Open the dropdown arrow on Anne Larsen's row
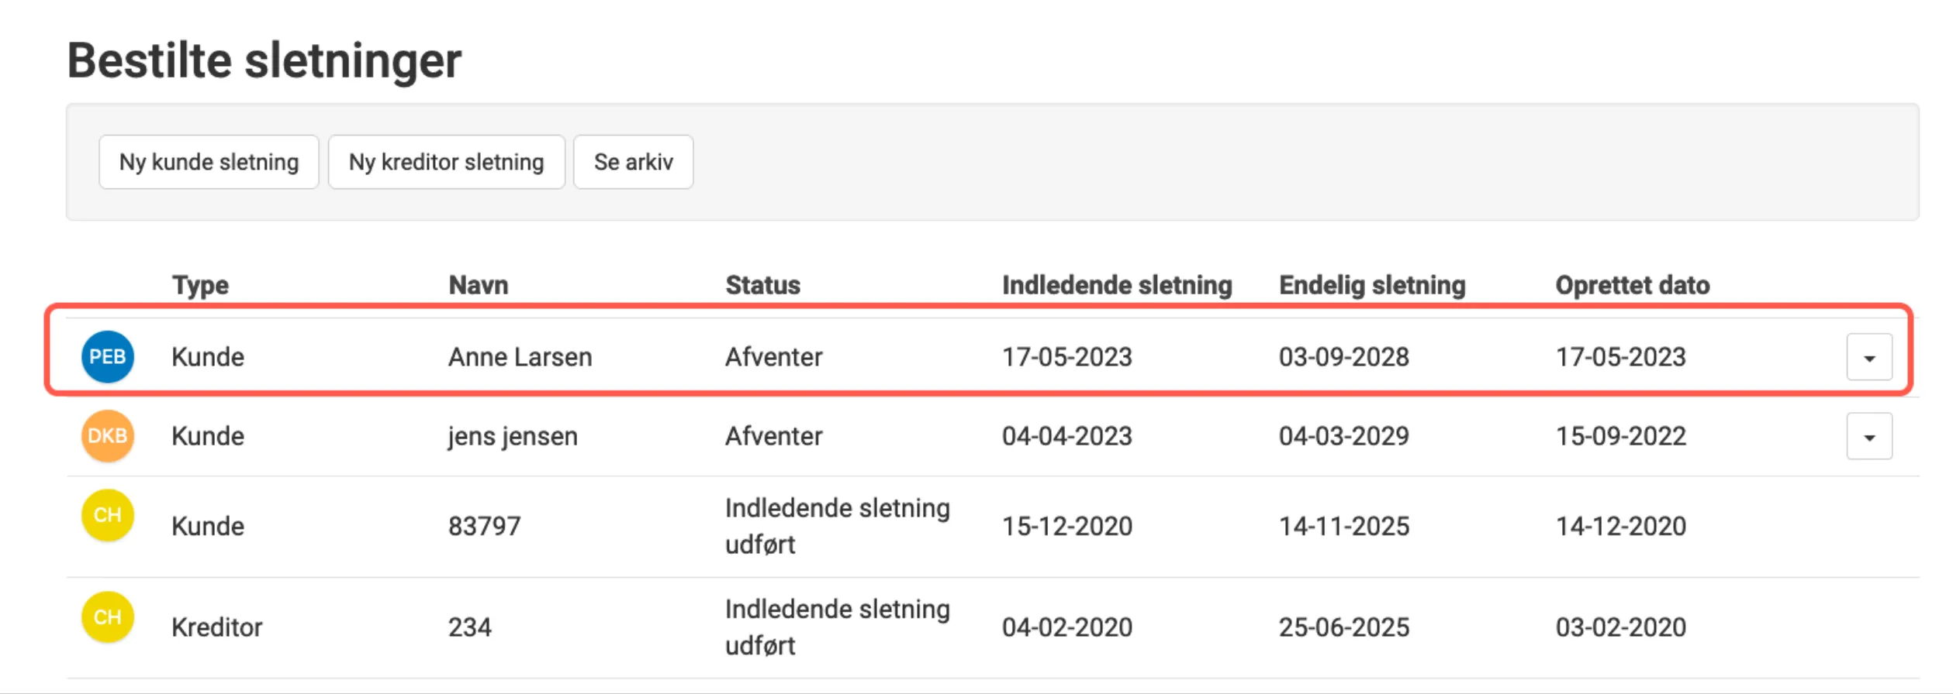 tap(1868, 356)
